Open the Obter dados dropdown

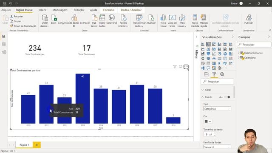(45, 21)
